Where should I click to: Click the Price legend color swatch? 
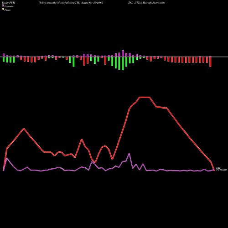(x=3, y=10)
